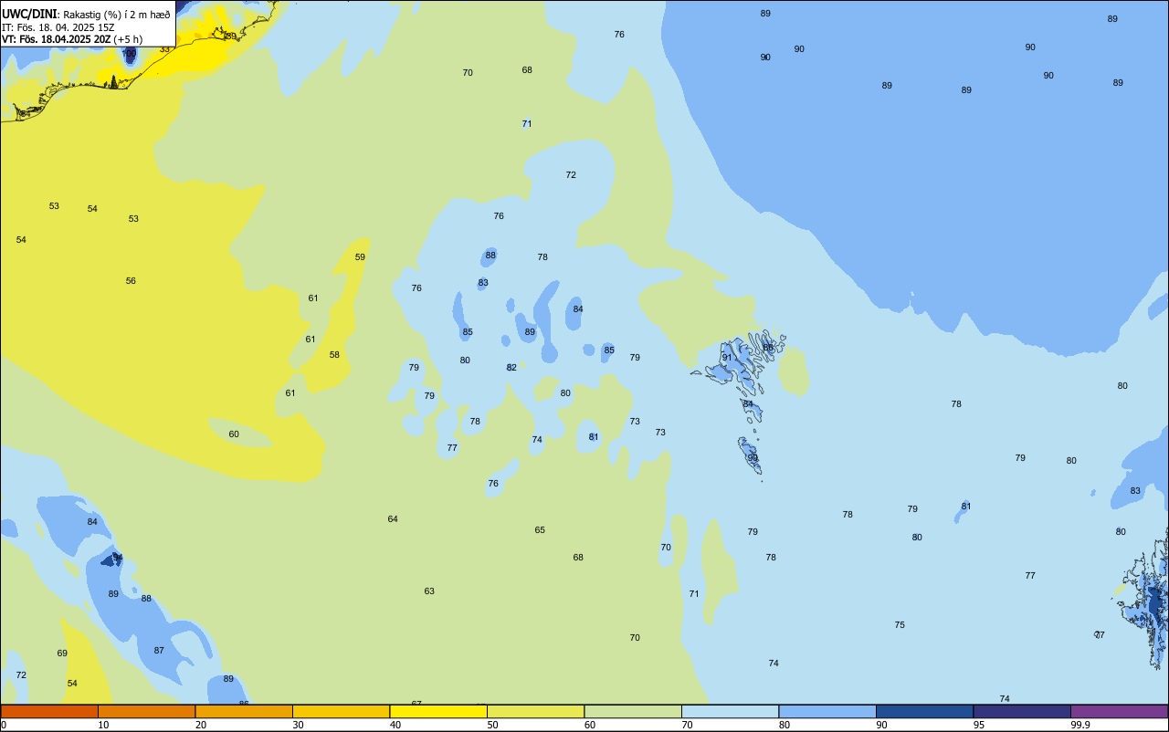
Task: Click the '65' humidity value on the map
Action: tap(540, 530)
